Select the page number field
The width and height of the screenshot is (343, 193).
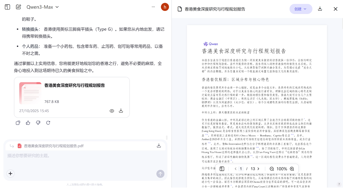(x=241, y=169)
